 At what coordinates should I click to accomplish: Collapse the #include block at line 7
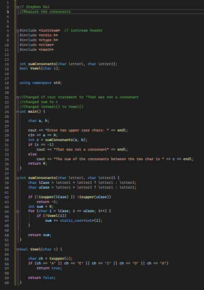point(18,31)
